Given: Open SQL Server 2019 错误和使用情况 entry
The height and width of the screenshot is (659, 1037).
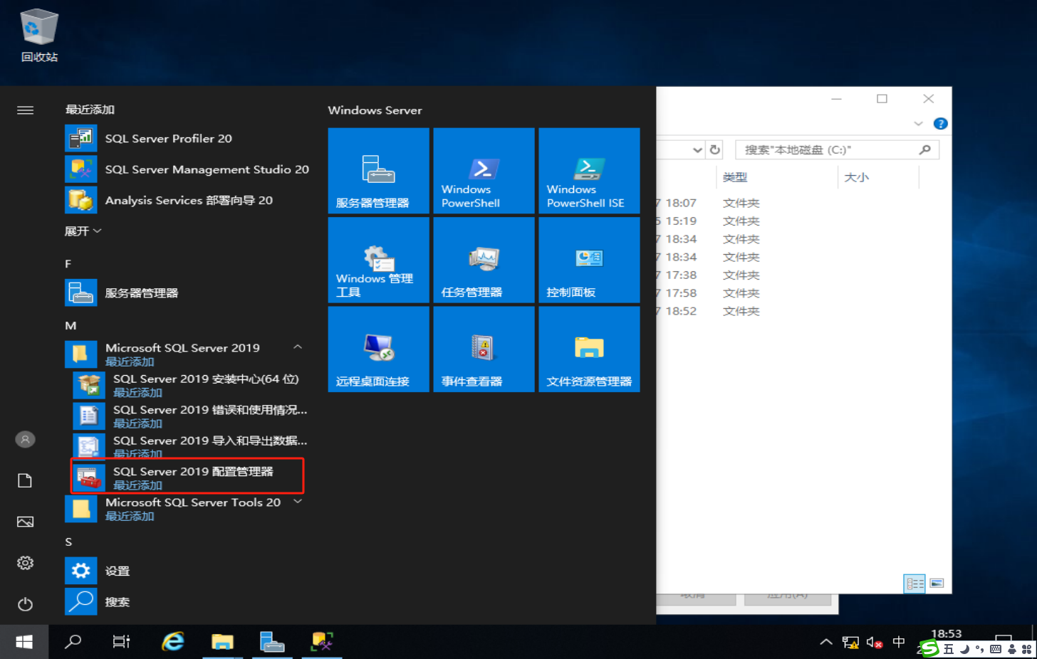Looking at the screenshot, I should click(x=192, y=416).
